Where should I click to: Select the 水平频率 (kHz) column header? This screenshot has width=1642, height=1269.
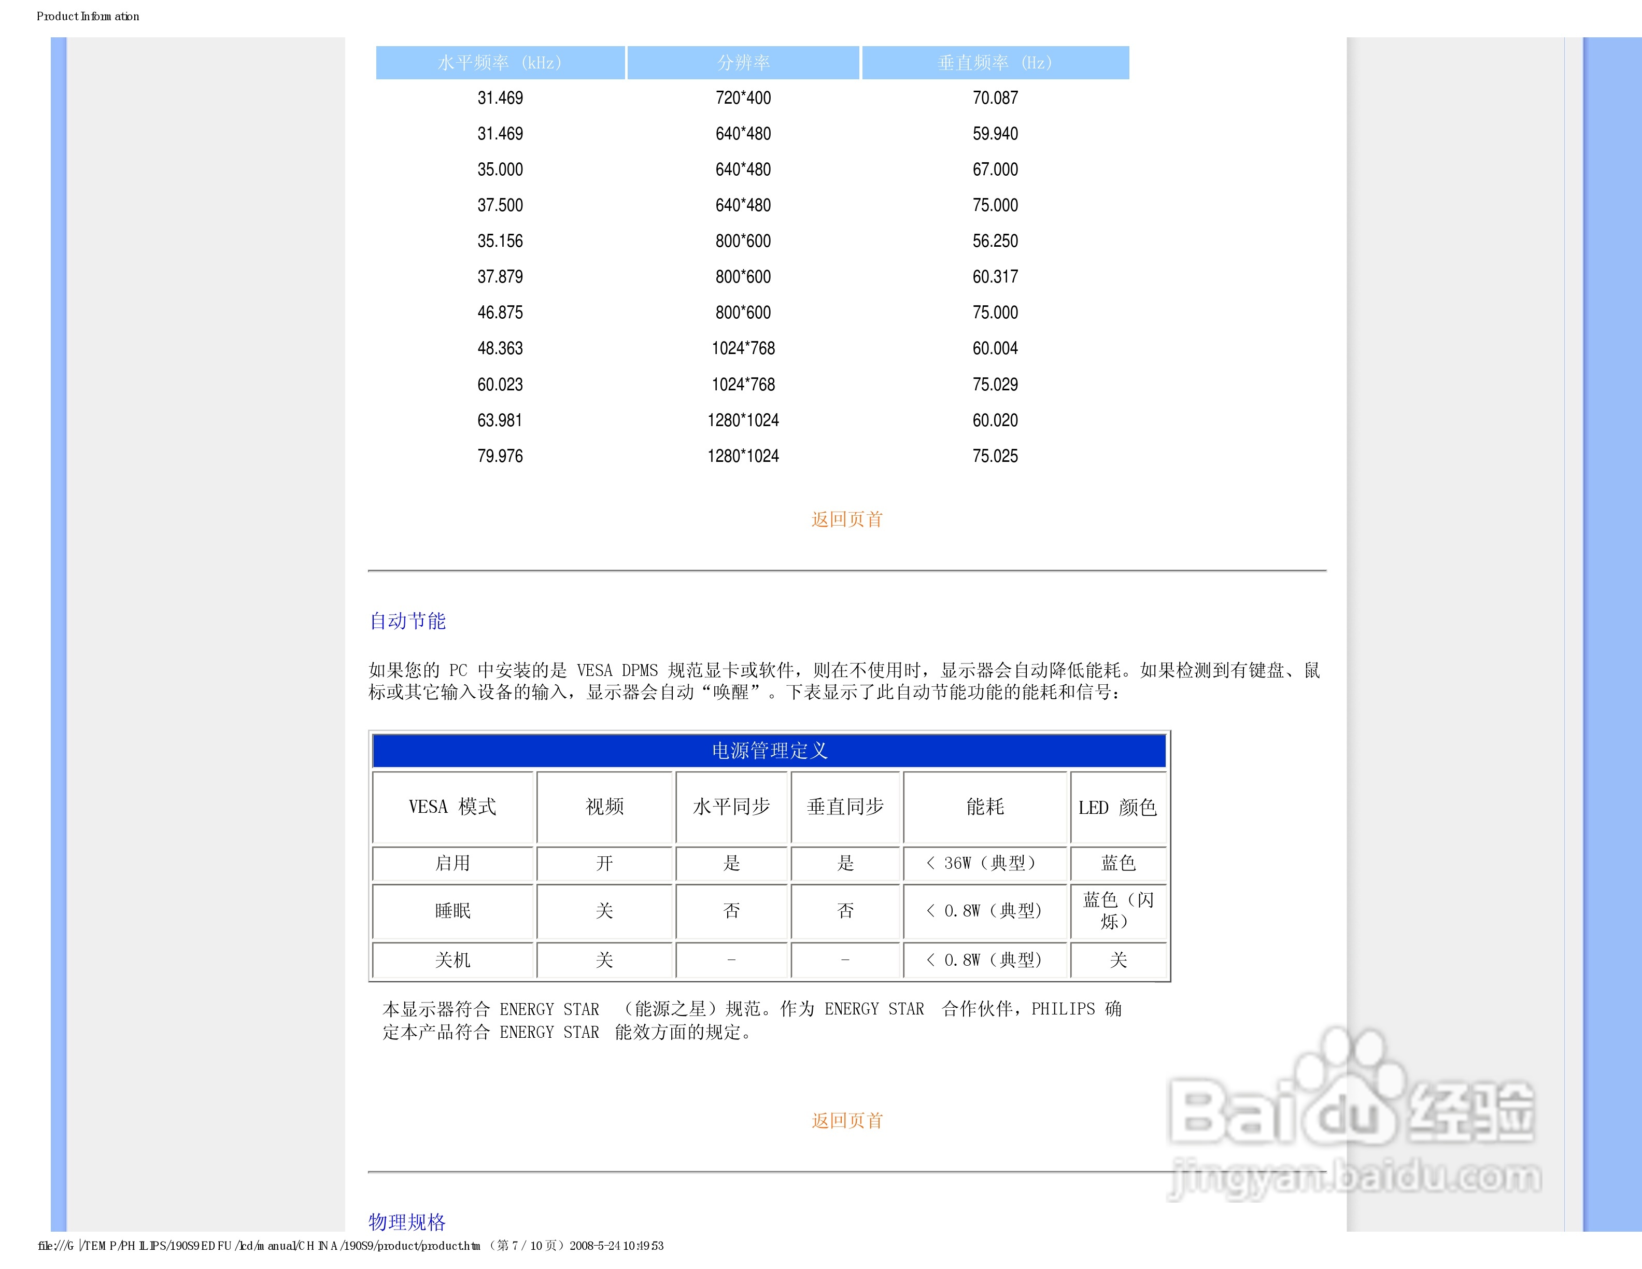pyautogui.click(x=500, y=62)
